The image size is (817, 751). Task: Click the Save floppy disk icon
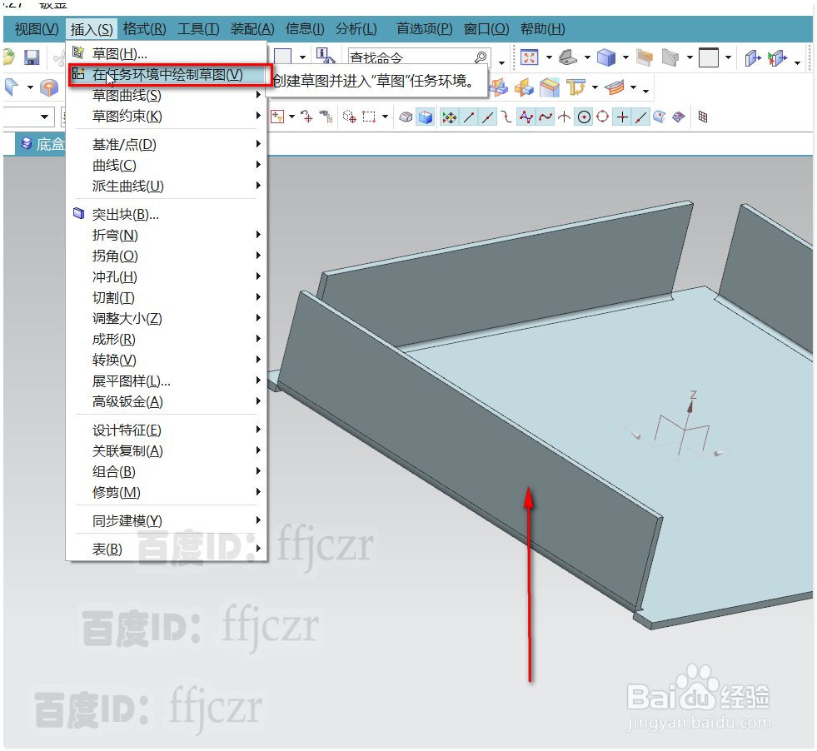(32, 57)
